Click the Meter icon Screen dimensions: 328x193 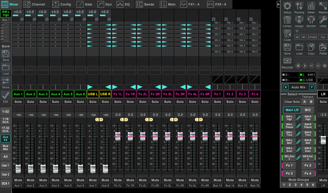(311, 6)
